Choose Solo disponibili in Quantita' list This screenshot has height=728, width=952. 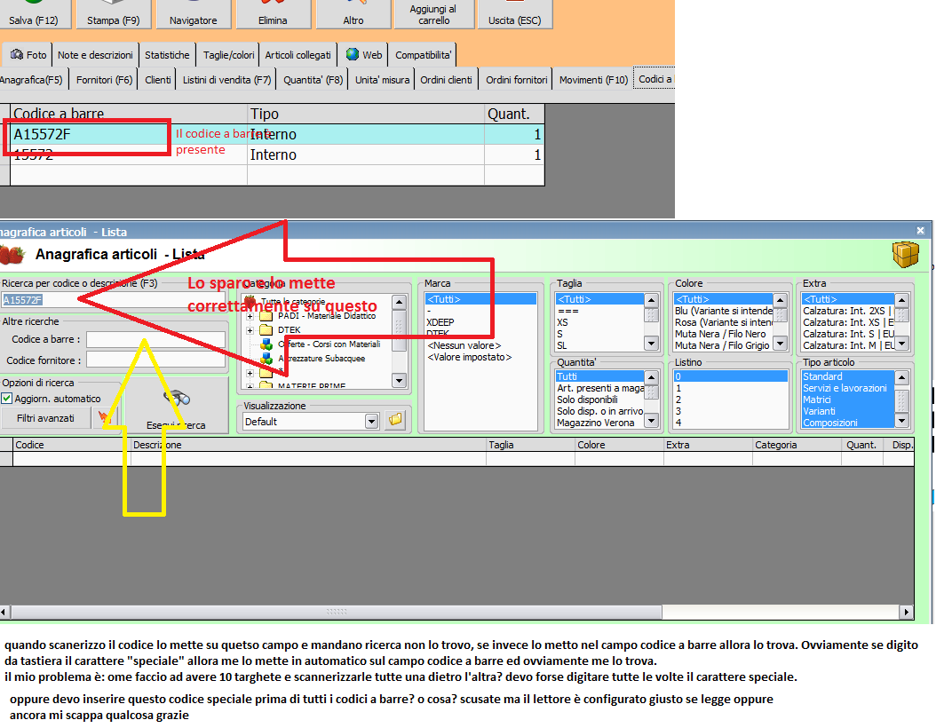pyautogui.click(x=587, y=400)
